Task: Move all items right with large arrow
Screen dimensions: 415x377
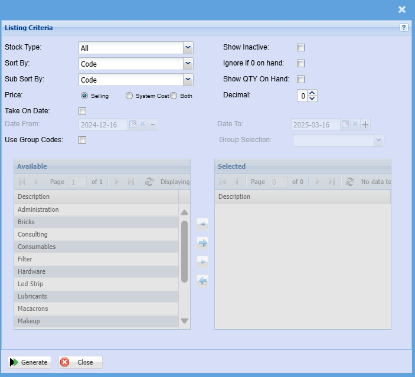Action: [x=202, y=242]
